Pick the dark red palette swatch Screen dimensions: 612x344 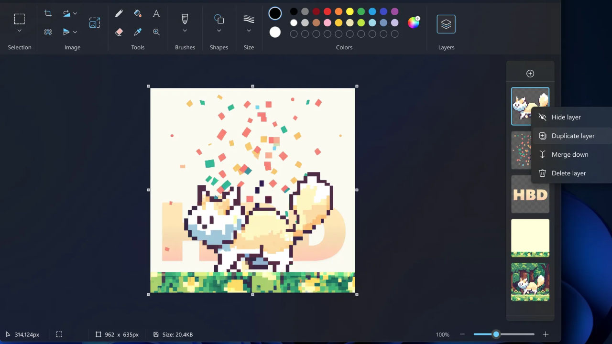(x=316, y=11)
